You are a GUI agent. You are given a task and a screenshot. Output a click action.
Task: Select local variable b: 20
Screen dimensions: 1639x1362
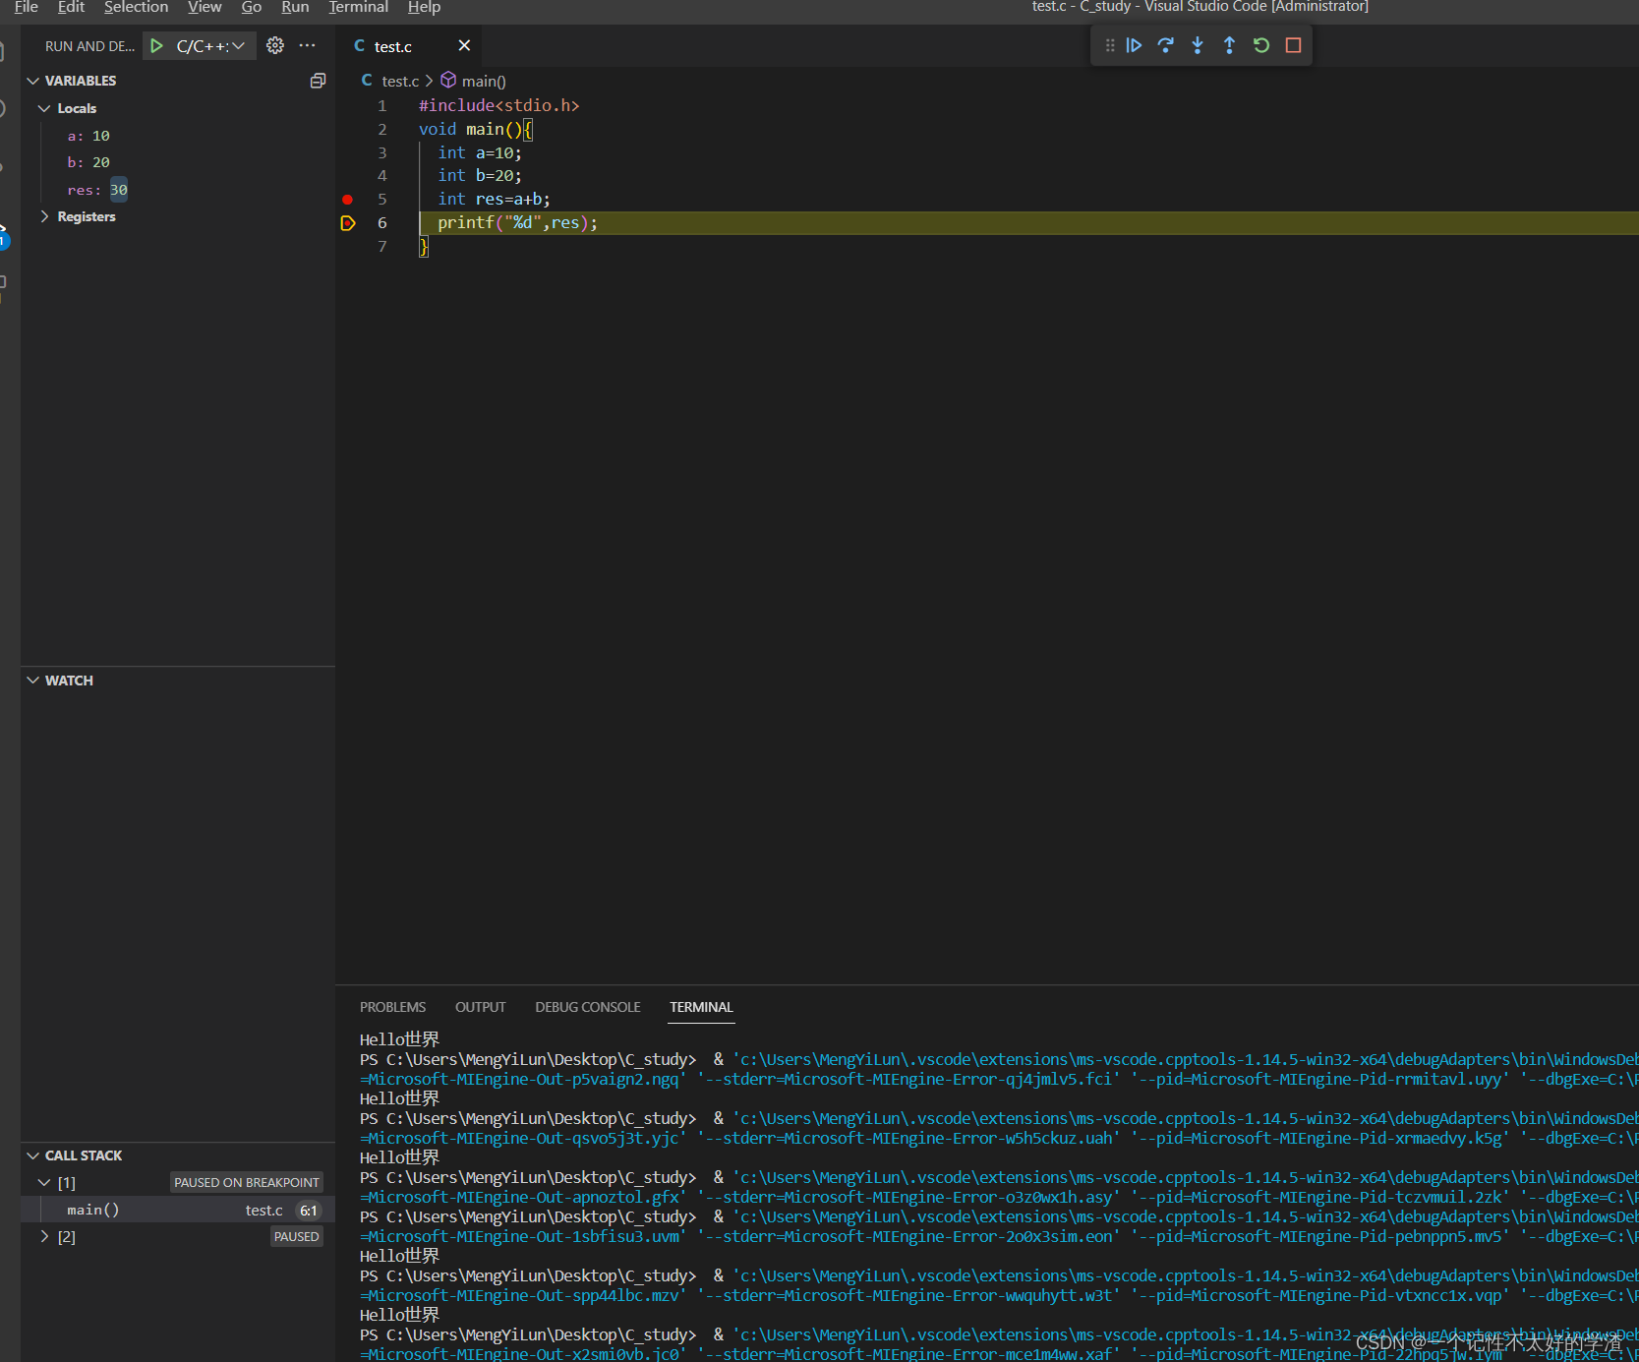pos(88,162)
